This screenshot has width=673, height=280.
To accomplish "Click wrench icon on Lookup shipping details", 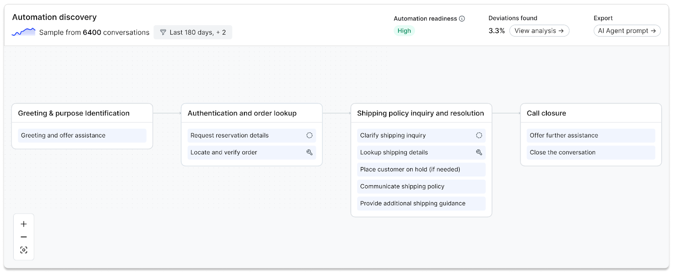I will click(479, 153).
